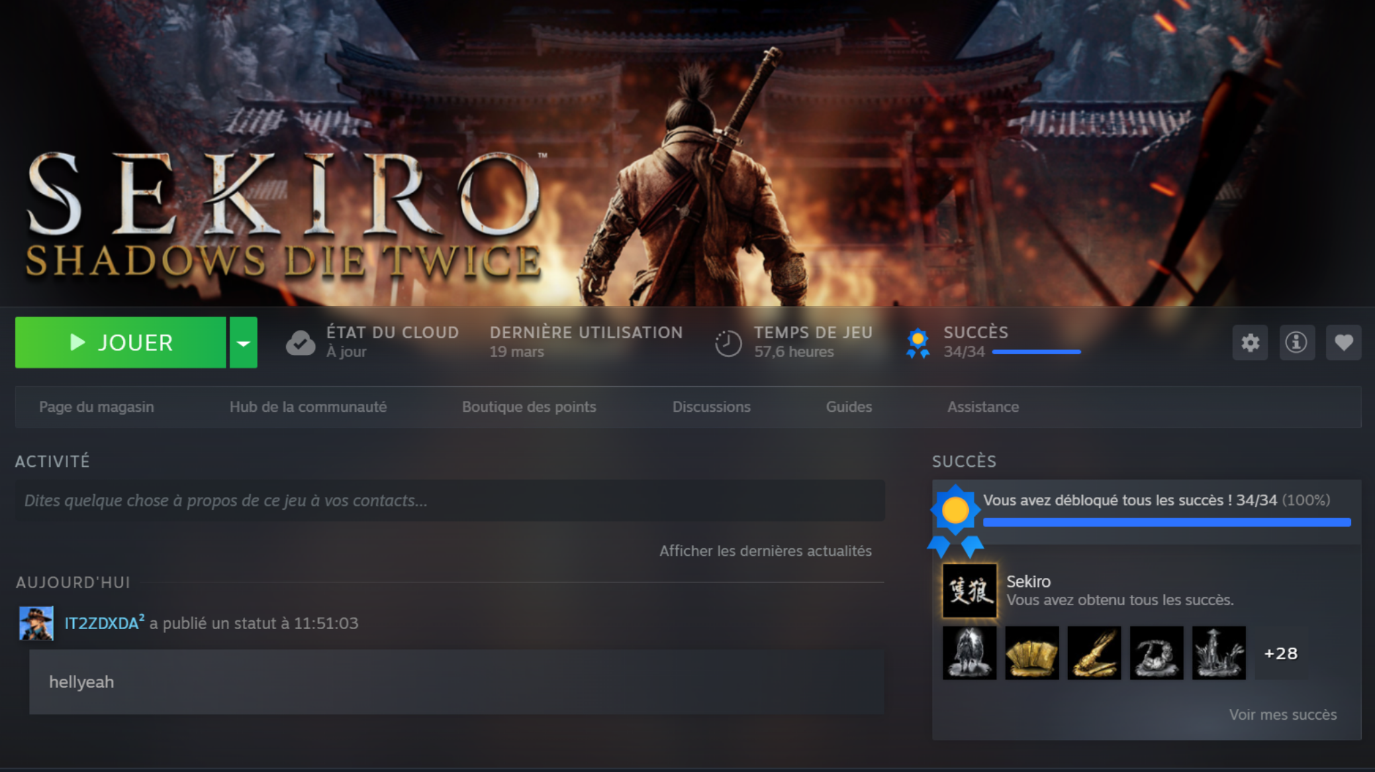
Task: Click the achievements ribbon icon in header
Action: 918,343
